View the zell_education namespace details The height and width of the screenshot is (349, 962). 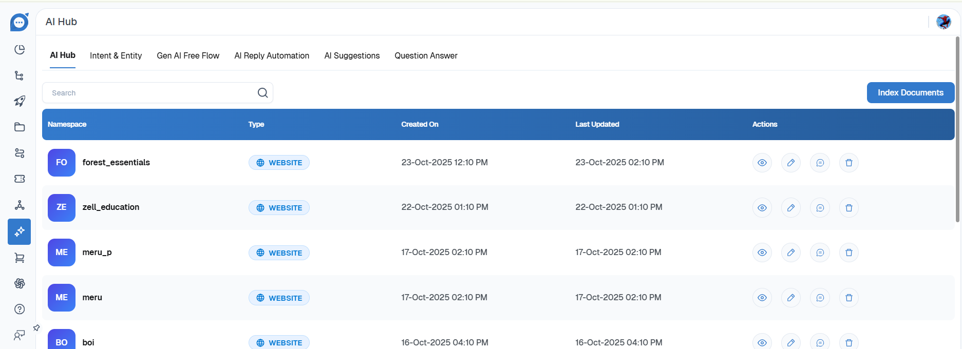(762, 208)
